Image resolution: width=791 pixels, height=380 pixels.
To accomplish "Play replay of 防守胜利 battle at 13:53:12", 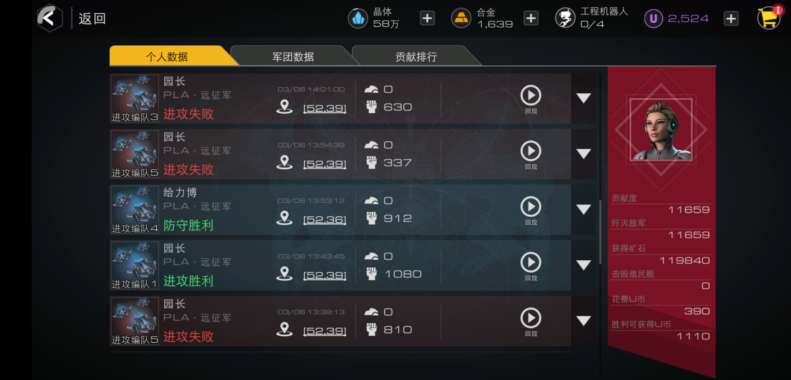I will 531,210.
